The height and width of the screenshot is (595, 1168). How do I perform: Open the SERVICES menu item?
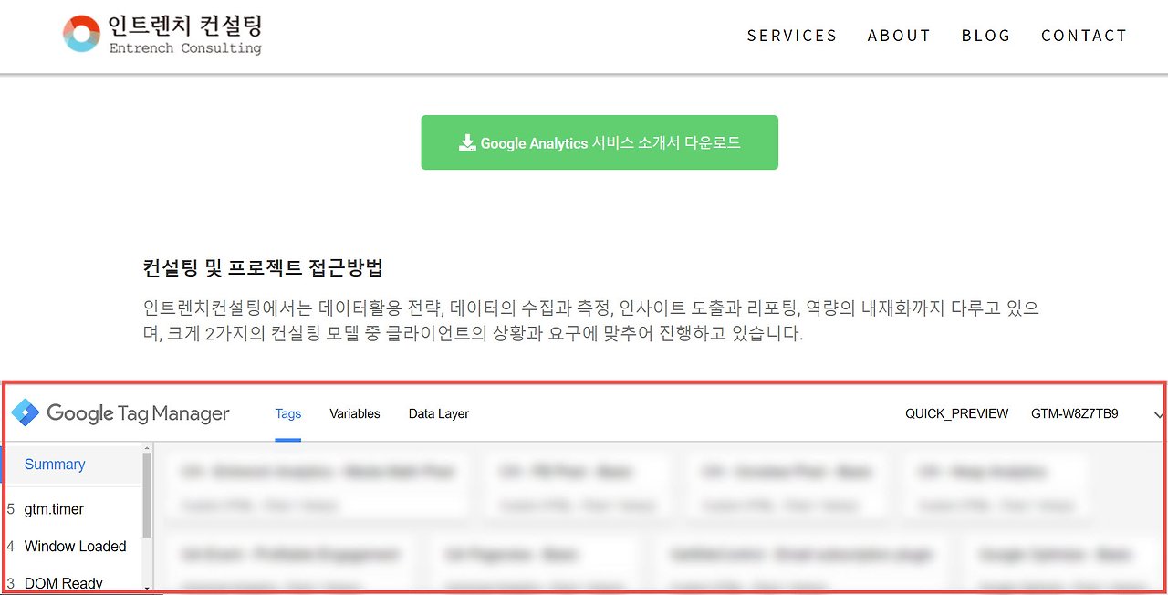(792, 36)
